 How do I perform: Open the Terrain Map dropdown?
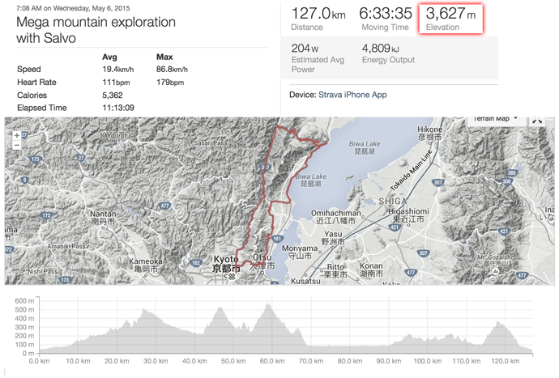(x=496, y=119)
